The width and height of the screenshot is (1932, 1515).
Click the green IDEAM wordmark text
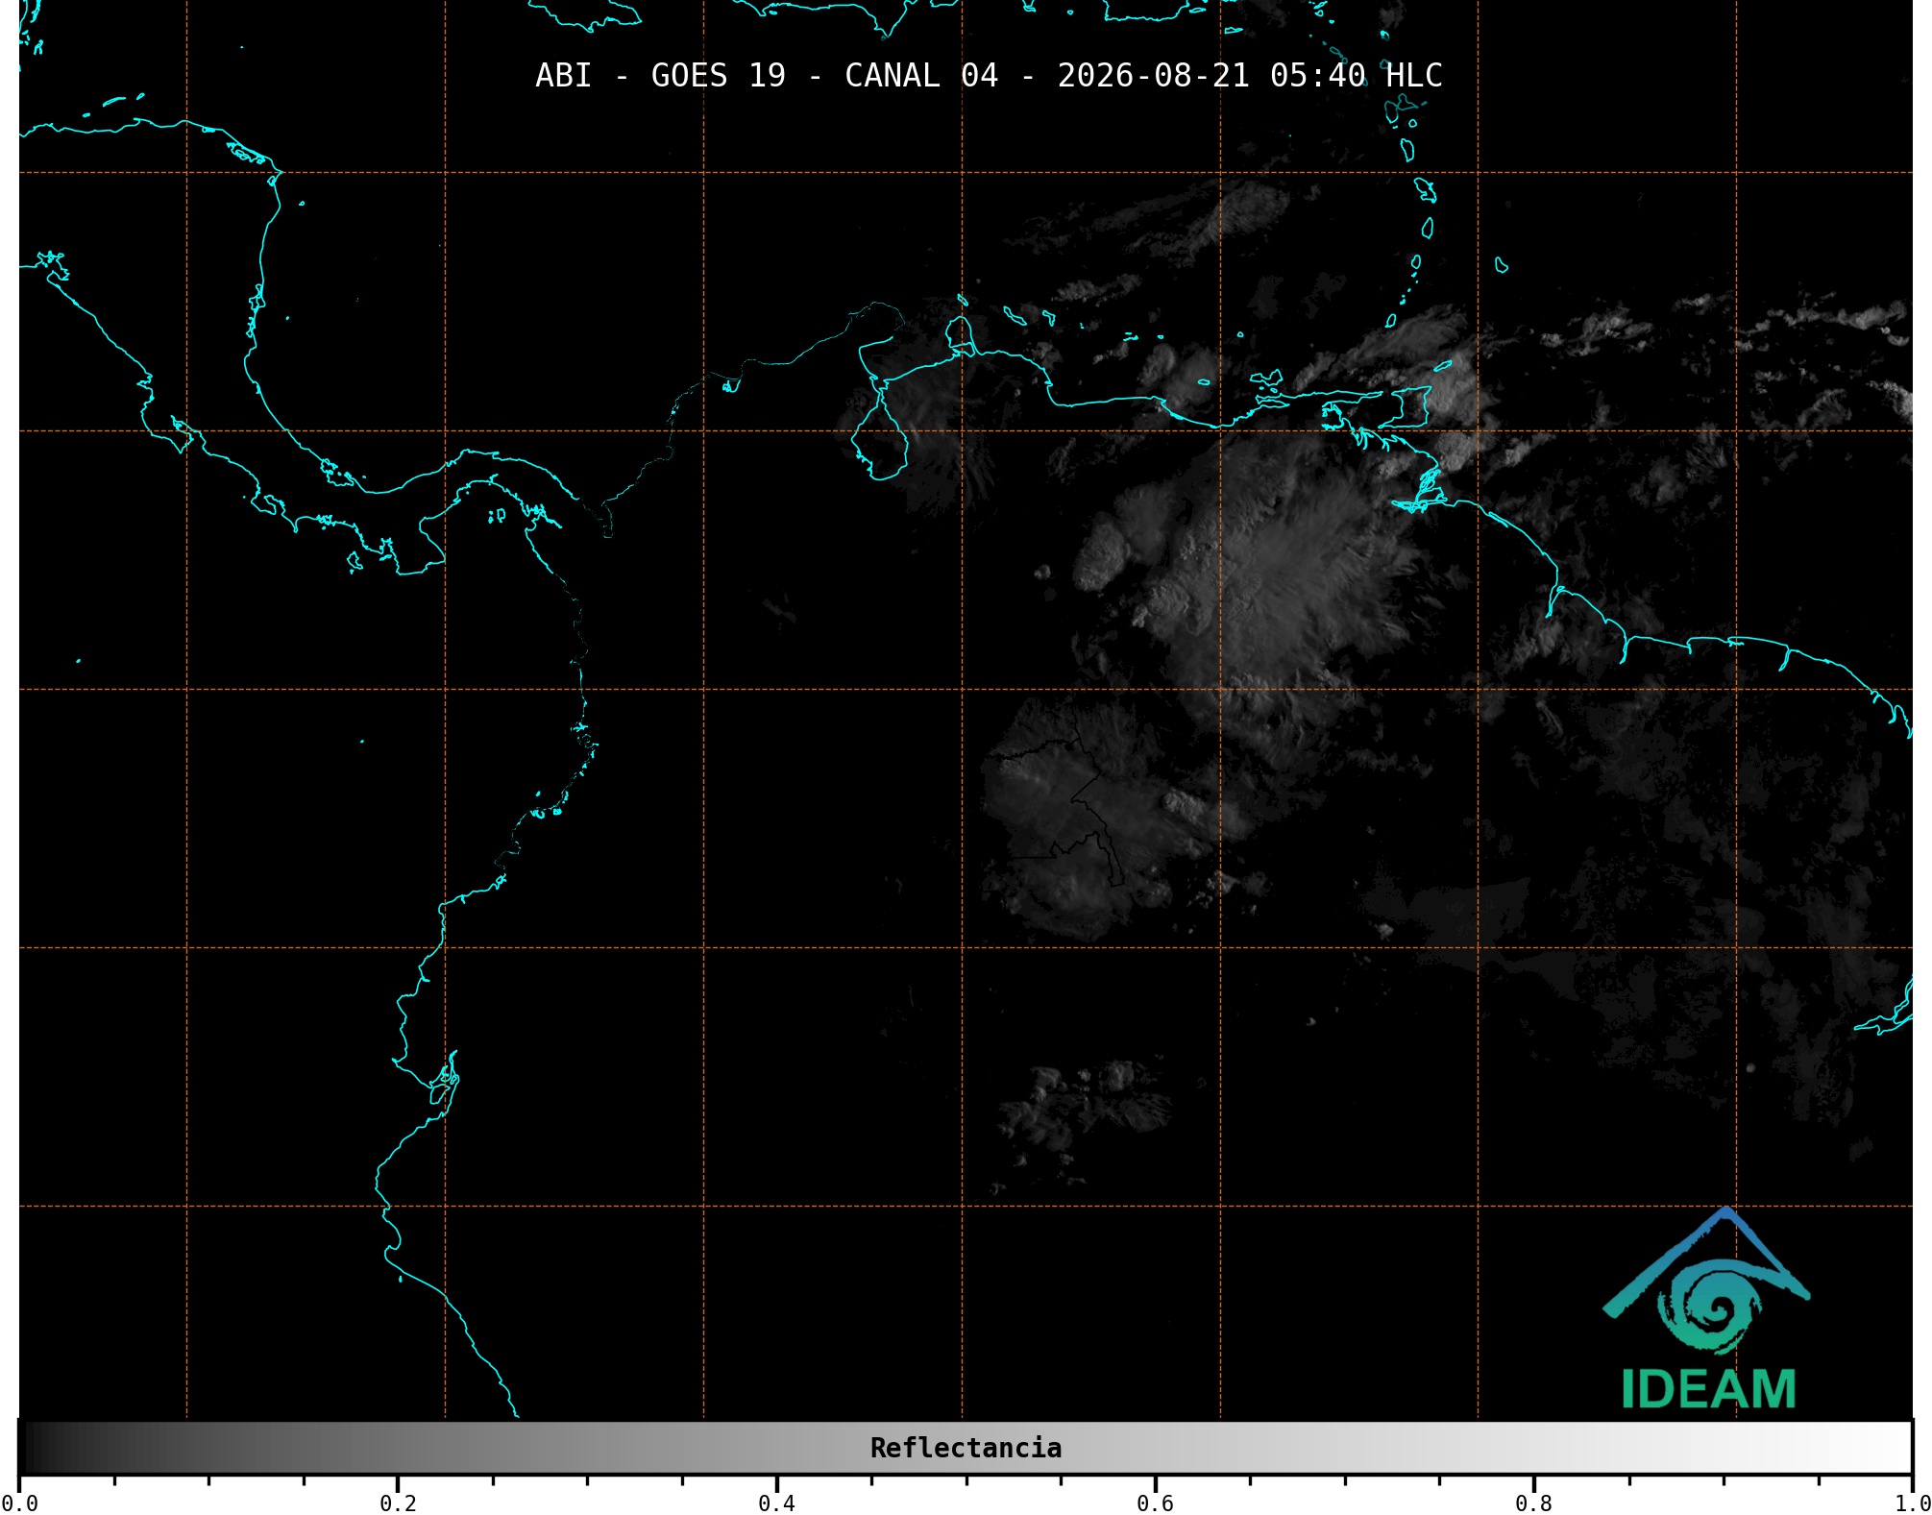point(1708,1389)
